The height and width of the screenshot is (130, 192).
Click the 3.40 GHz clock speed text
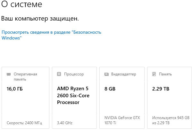[x=65, y=123]
